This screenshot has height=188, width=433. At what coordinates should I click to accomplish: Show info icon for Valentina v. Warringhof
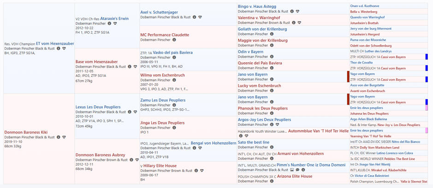(x=294, y=23)
